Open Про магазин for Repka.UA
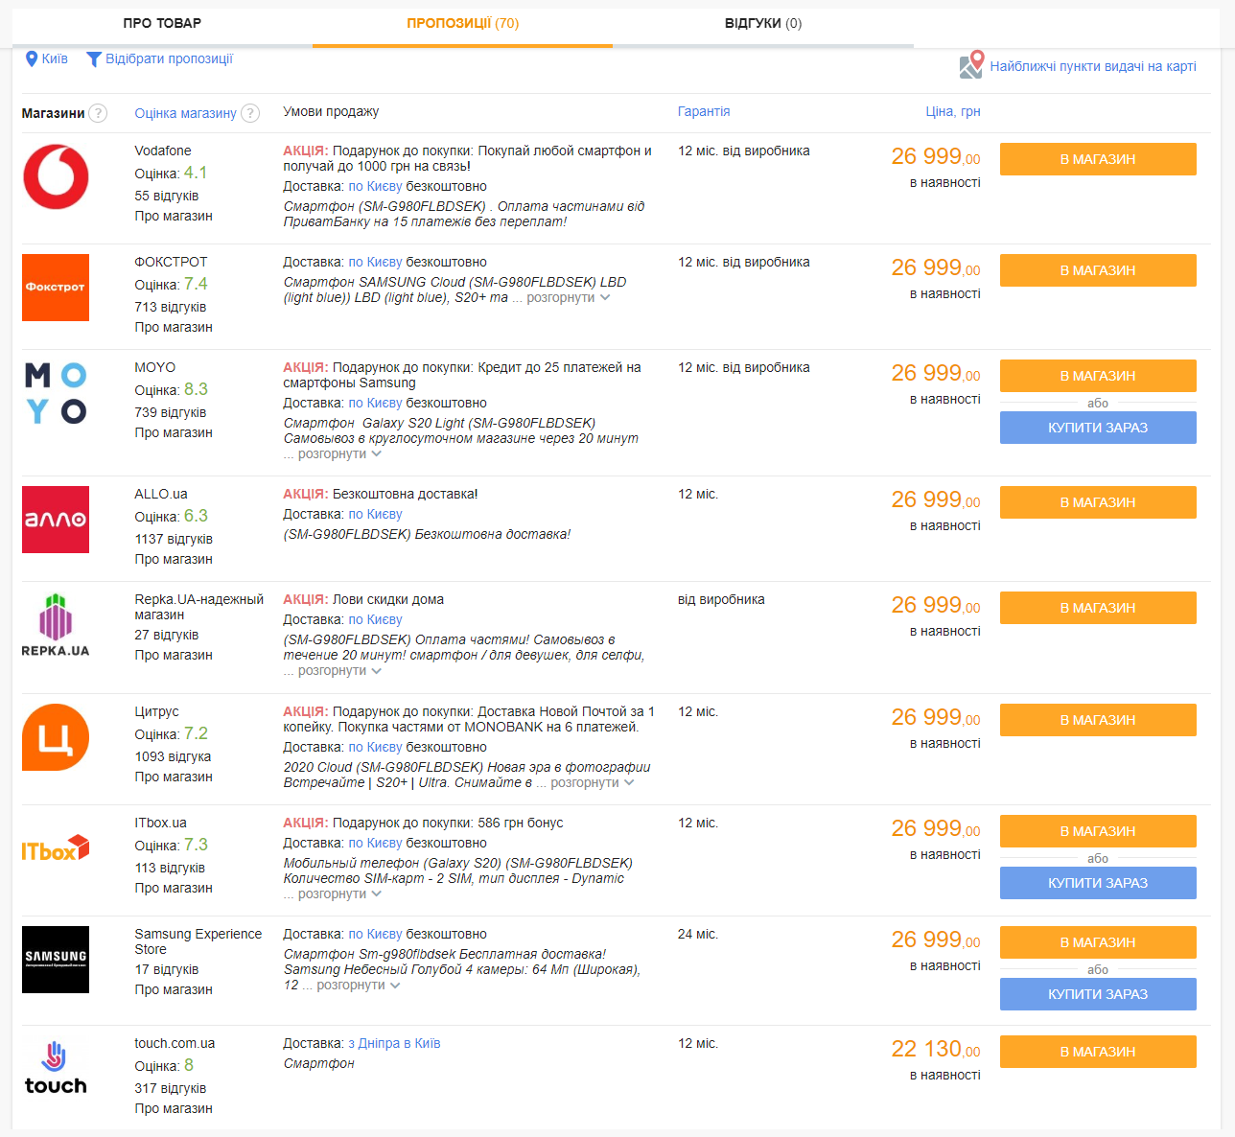This screenshot has height=1137, width=1235. coord(174,655)
